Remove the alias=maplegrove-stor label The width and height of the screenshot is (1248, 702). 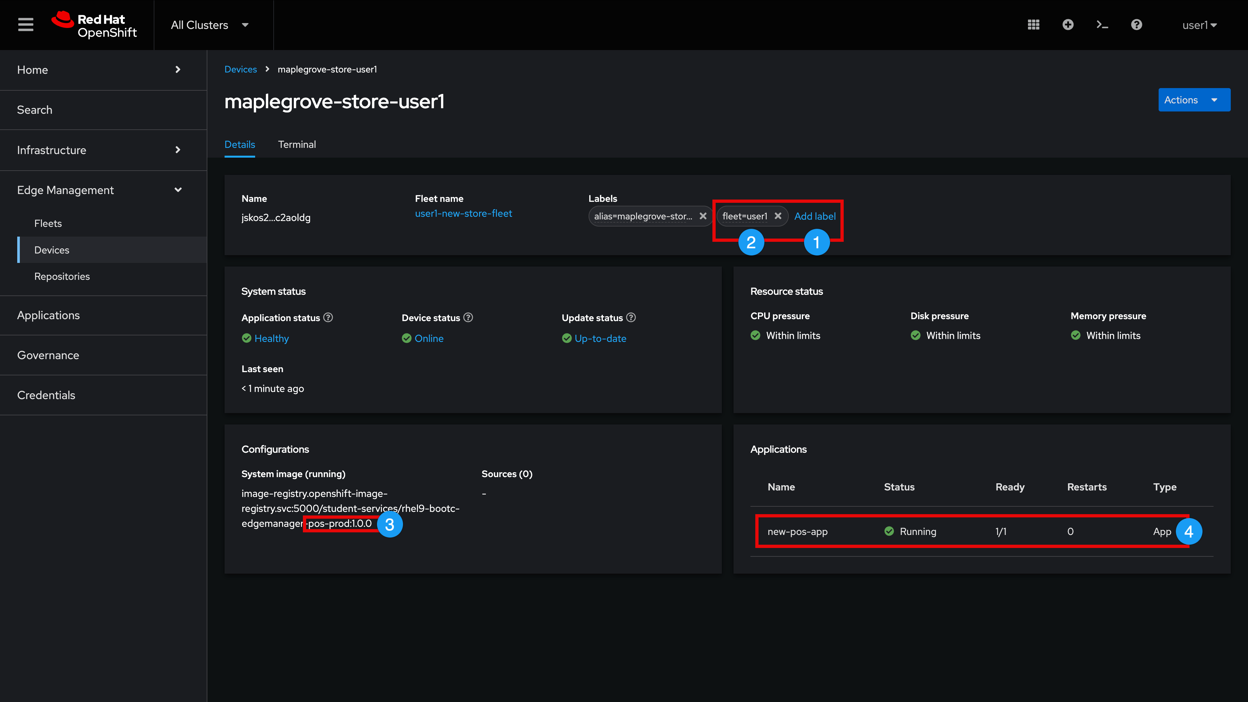coord(703,216)
